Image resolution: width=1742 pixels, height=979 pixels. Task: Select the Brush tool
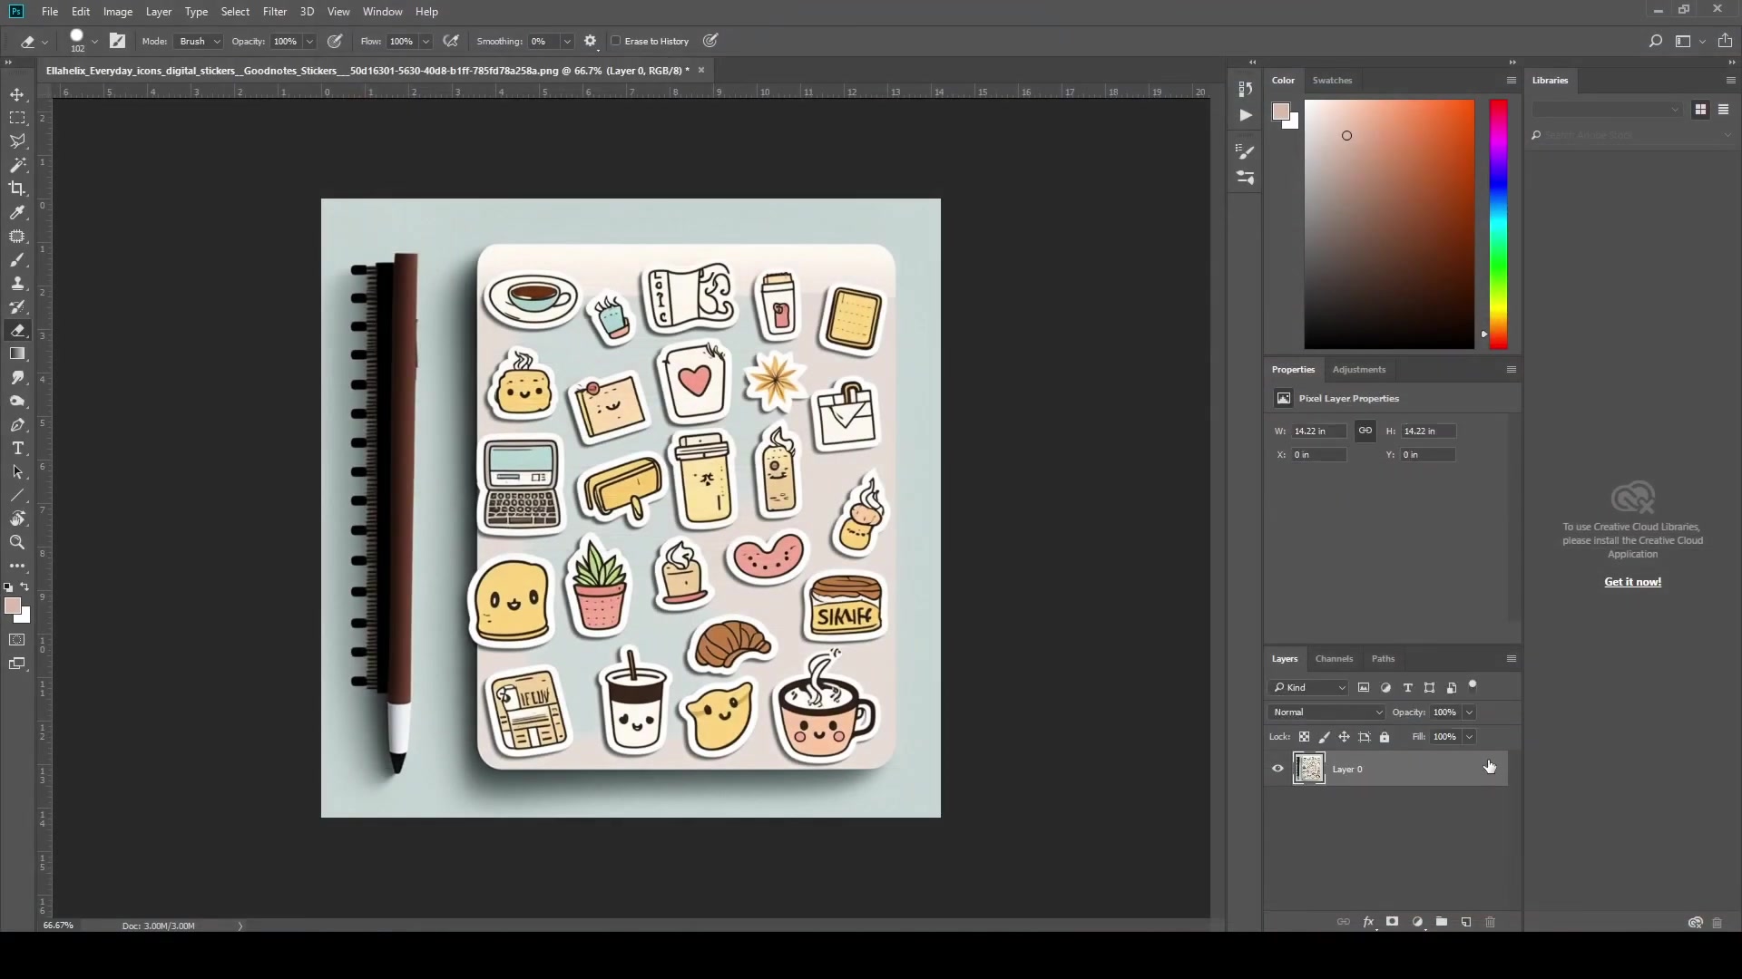(x=17, y=259)
